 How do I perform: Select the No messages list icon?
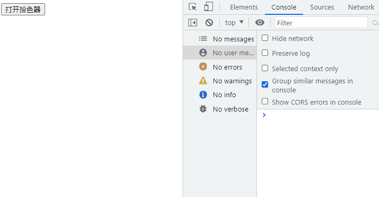(x=203, y=39)
